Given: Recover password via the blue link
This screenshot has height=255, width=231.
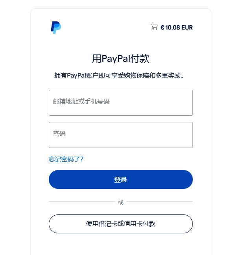Looking at the screenshot, I should 66,159.
